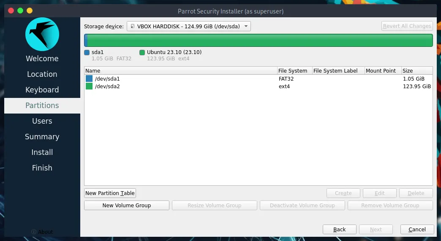Image resolution: width=441 pixels, height=241 pixels.
Task: Sort by the Mount Point column header
Action: tap(383, 71)
